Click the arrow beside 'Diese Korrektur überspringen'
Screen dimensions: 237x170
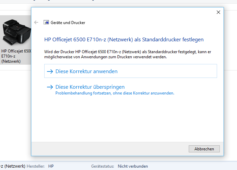[x=50, y=87]
